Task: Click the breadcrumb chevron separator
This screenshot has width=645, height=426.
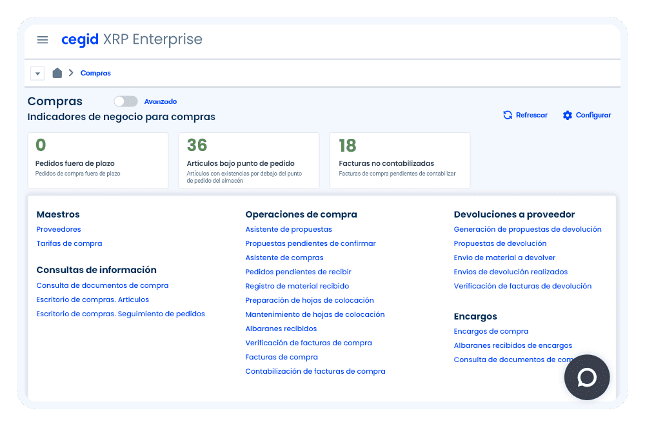Action: [71, 73]
